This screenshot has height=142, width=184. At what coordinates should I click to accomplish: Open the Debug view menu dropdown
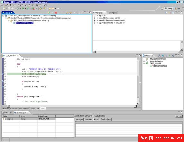pos(85,12)
